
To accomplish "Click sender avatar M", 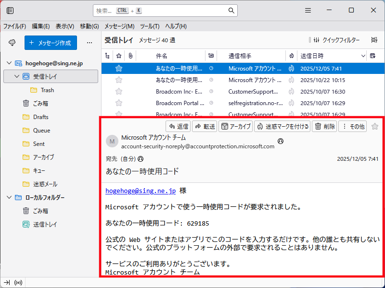I will pyautogui.click(x=112, y=141).
